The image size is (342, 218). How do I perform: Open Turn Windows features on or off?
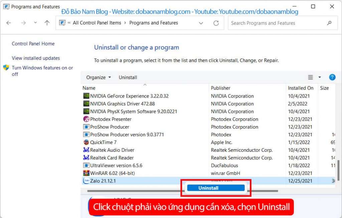(42, 71)
